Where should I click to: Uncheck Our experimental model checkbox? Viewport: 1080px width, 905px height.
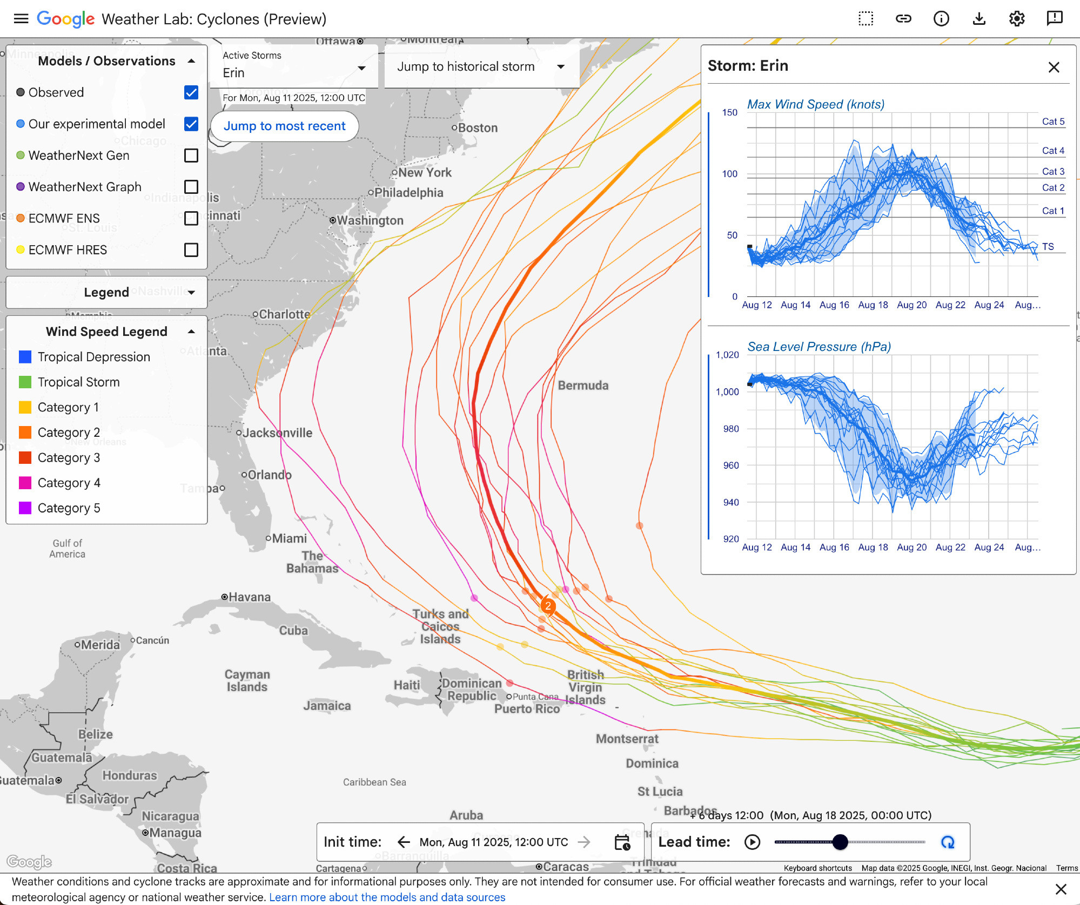tap(191, 124)
